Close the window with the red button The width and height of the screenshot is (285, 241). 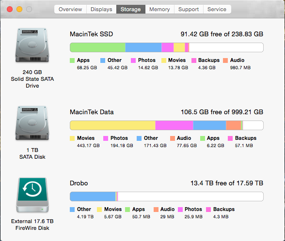pos(10,9)
